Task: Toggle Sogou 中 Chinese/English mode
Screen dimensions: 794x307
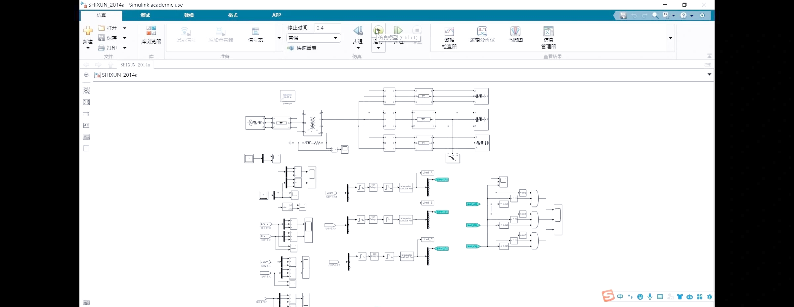Action: [620, 297]
